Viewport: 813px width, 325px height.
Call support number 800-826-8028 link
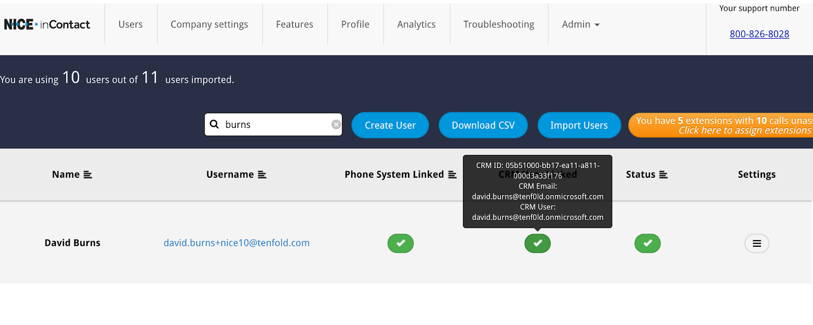click(x=759, y=34)
